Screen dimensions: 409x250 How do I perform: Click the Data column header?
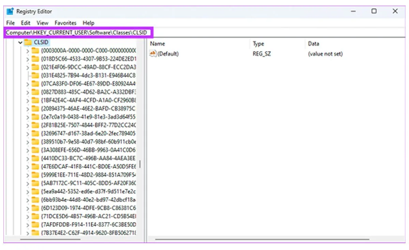pyautogui.click(x=314, y=44)
